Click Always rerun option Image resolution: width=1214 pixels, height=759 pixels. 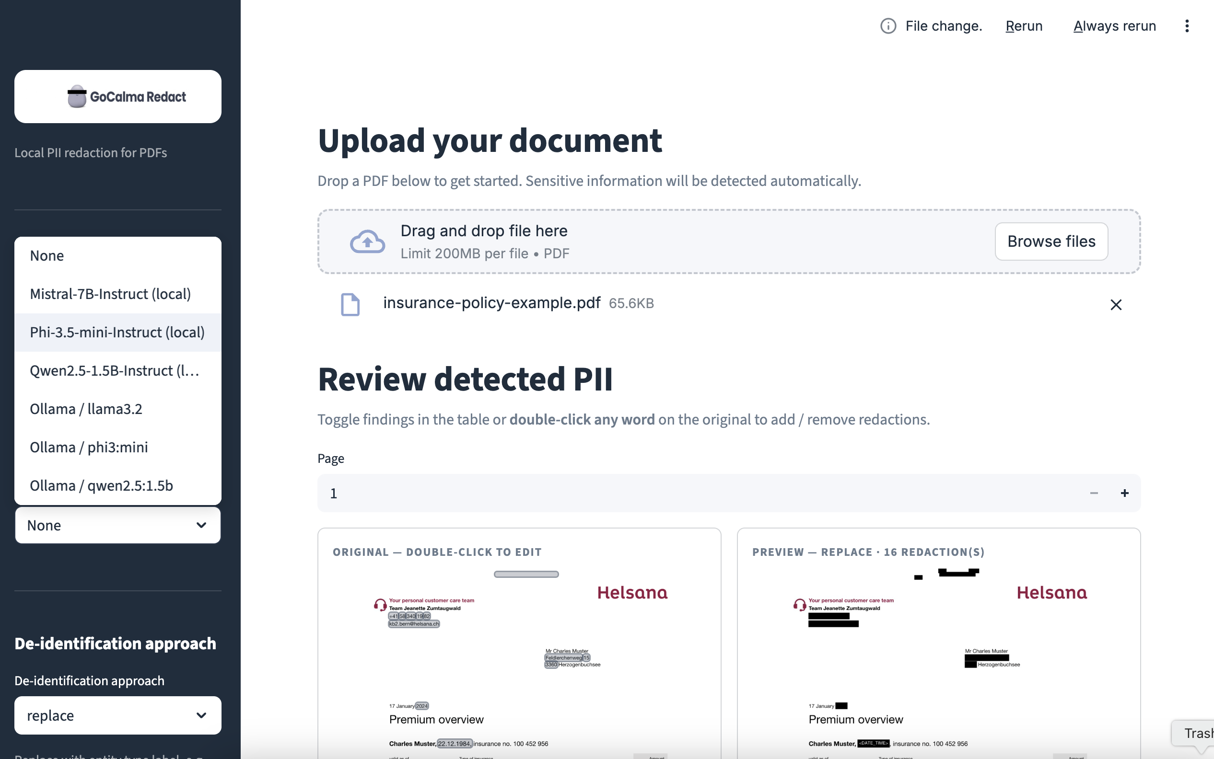1114,26
